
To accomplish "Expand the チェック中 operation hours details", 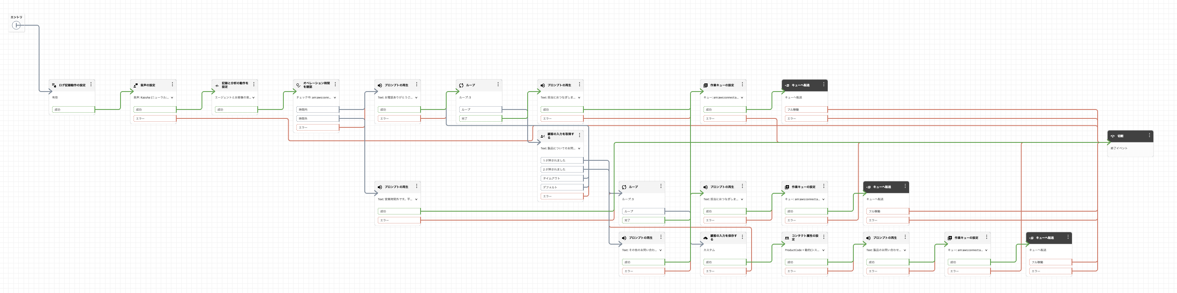I will [x=335, y=98].
